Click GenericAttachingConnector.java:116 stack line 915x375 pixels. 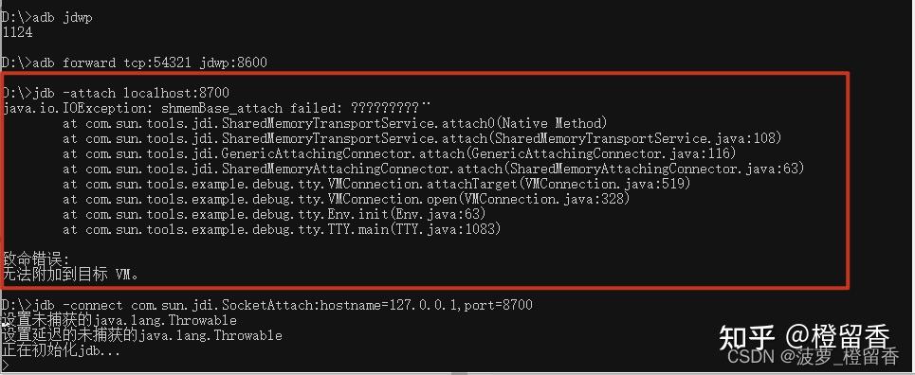pyautogui.click(x=399, y=153)
